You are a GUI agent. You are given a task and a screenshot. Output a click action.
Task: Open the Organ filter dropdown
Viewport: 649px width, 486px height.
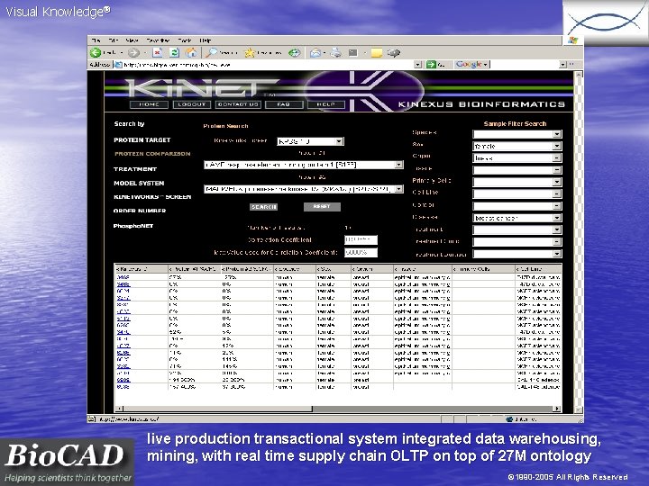[517, 157]
